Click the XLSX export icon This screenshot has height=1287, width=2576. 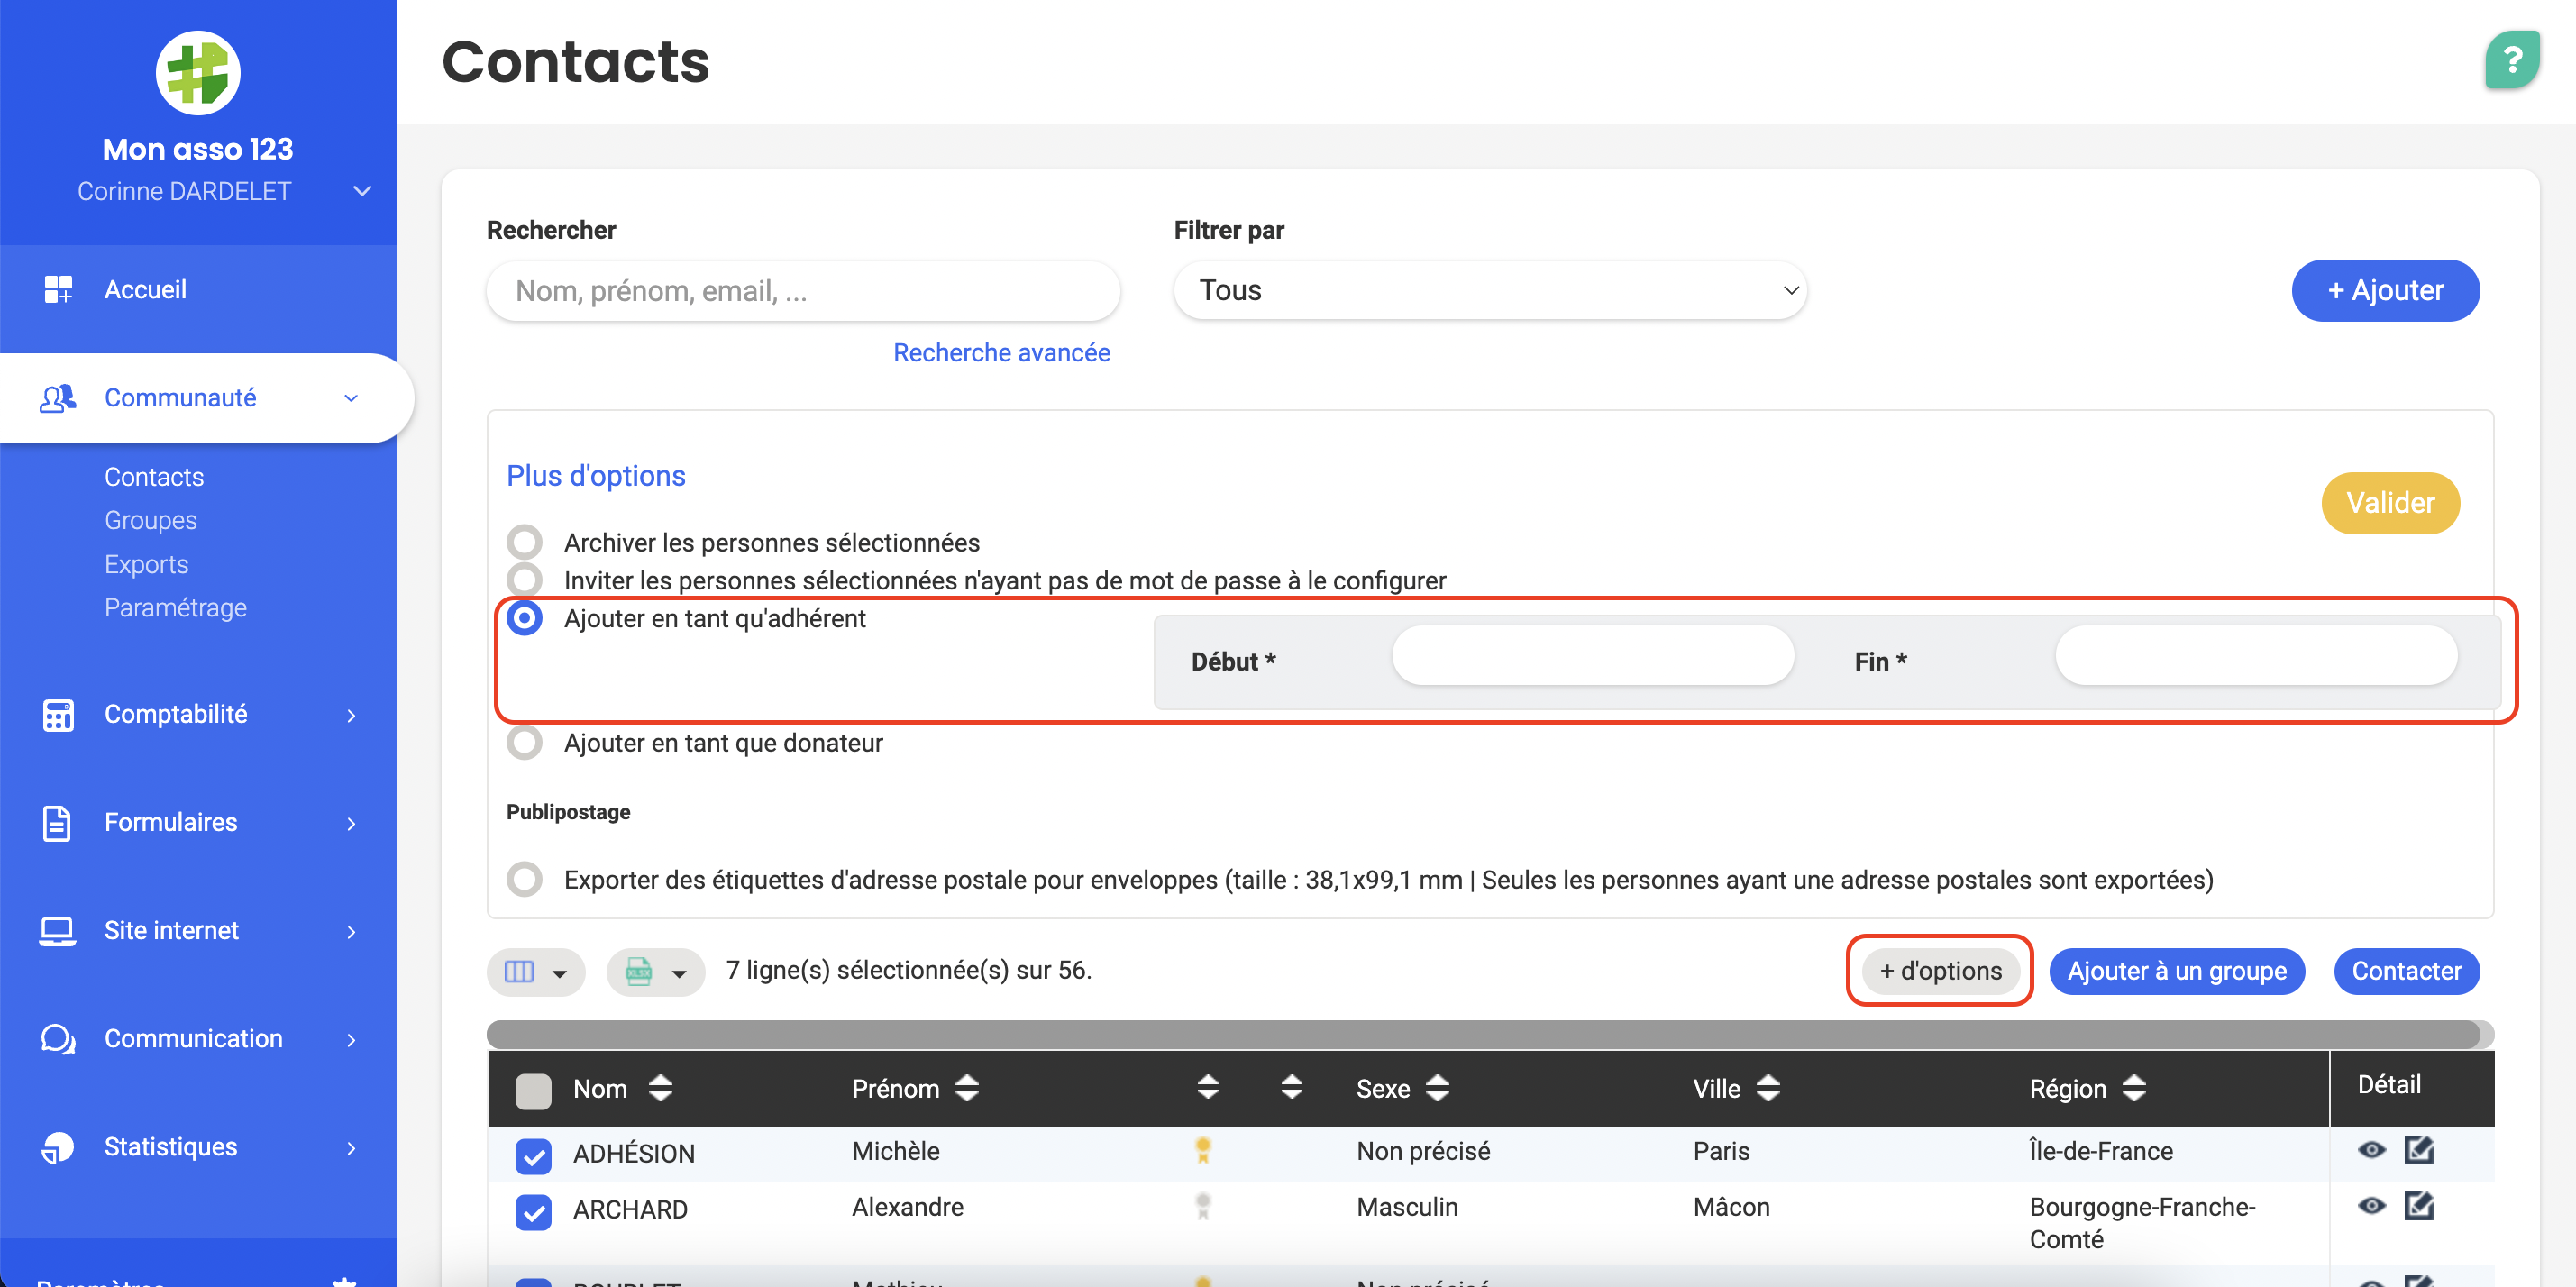638,971
